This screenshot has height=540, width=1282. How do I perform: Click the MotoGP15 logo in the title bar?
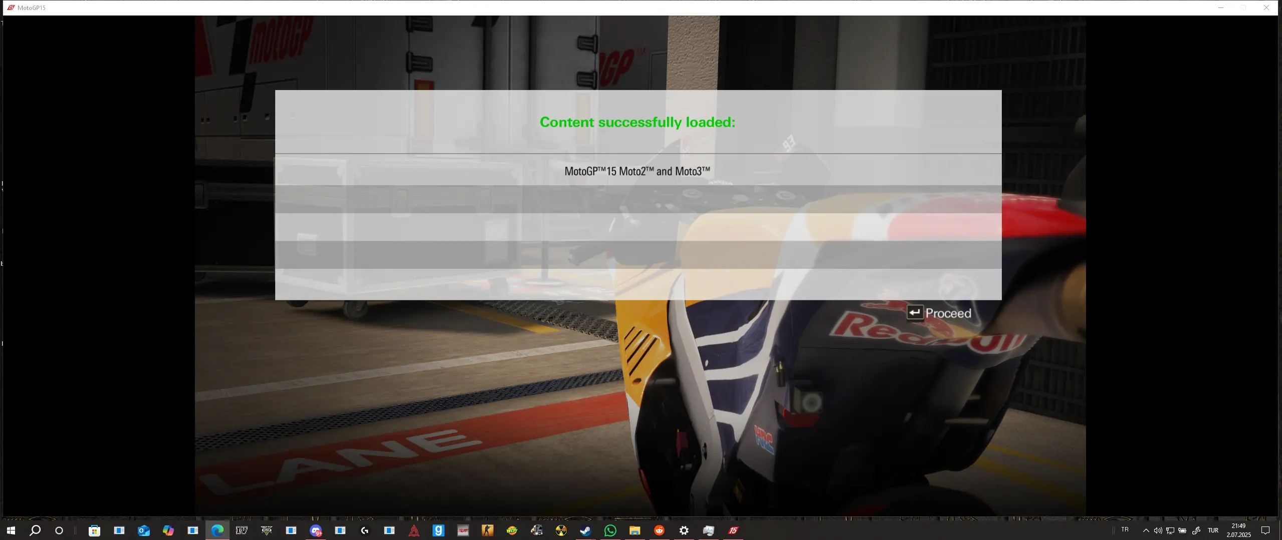[x=11, y=8]
